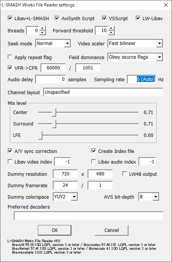Disable the VFR->CFR checkbox

[10, 68]
